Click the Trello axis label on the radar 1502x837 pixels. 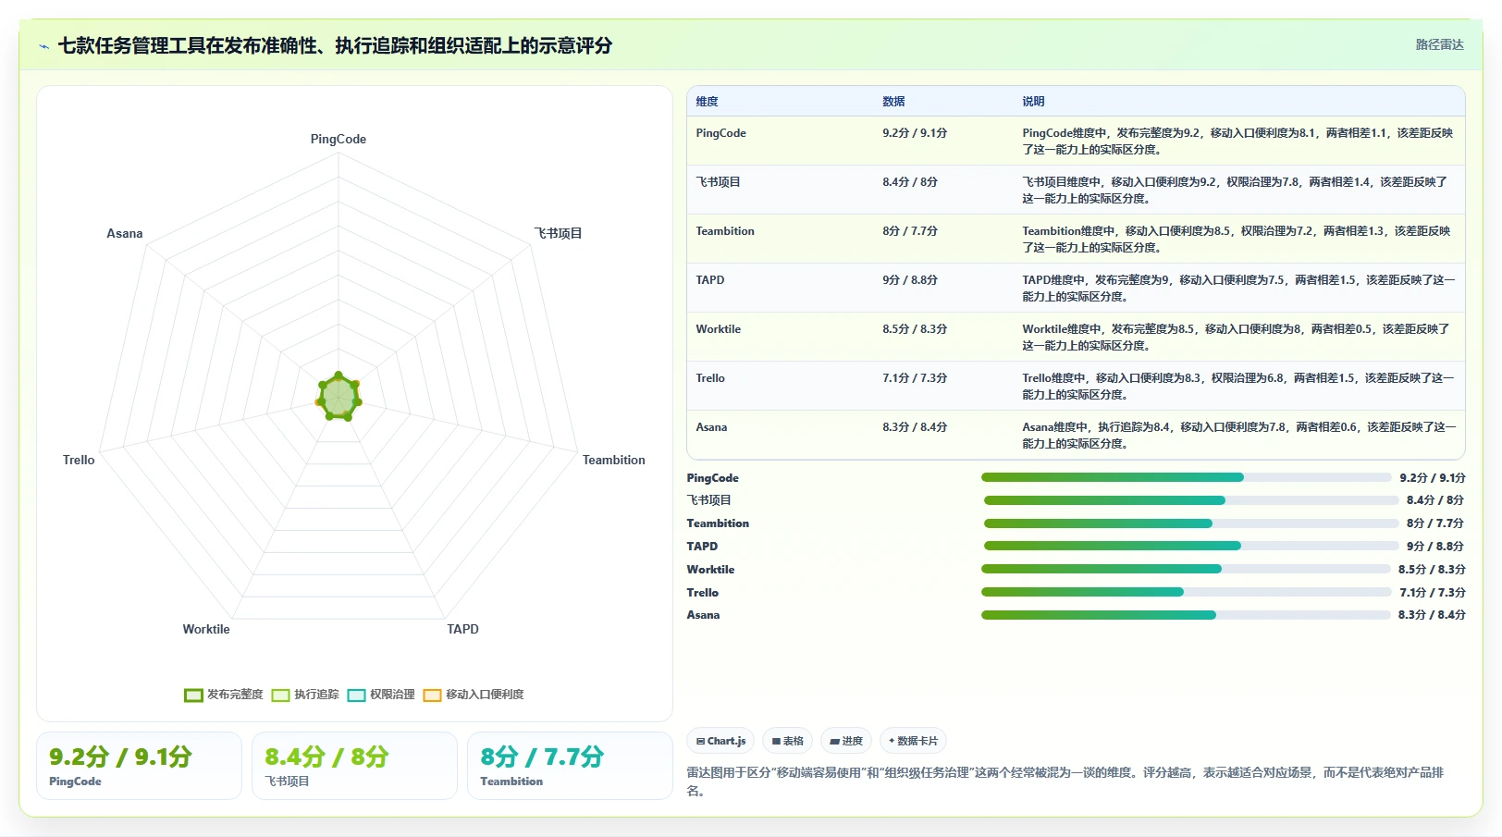(79, 460)
